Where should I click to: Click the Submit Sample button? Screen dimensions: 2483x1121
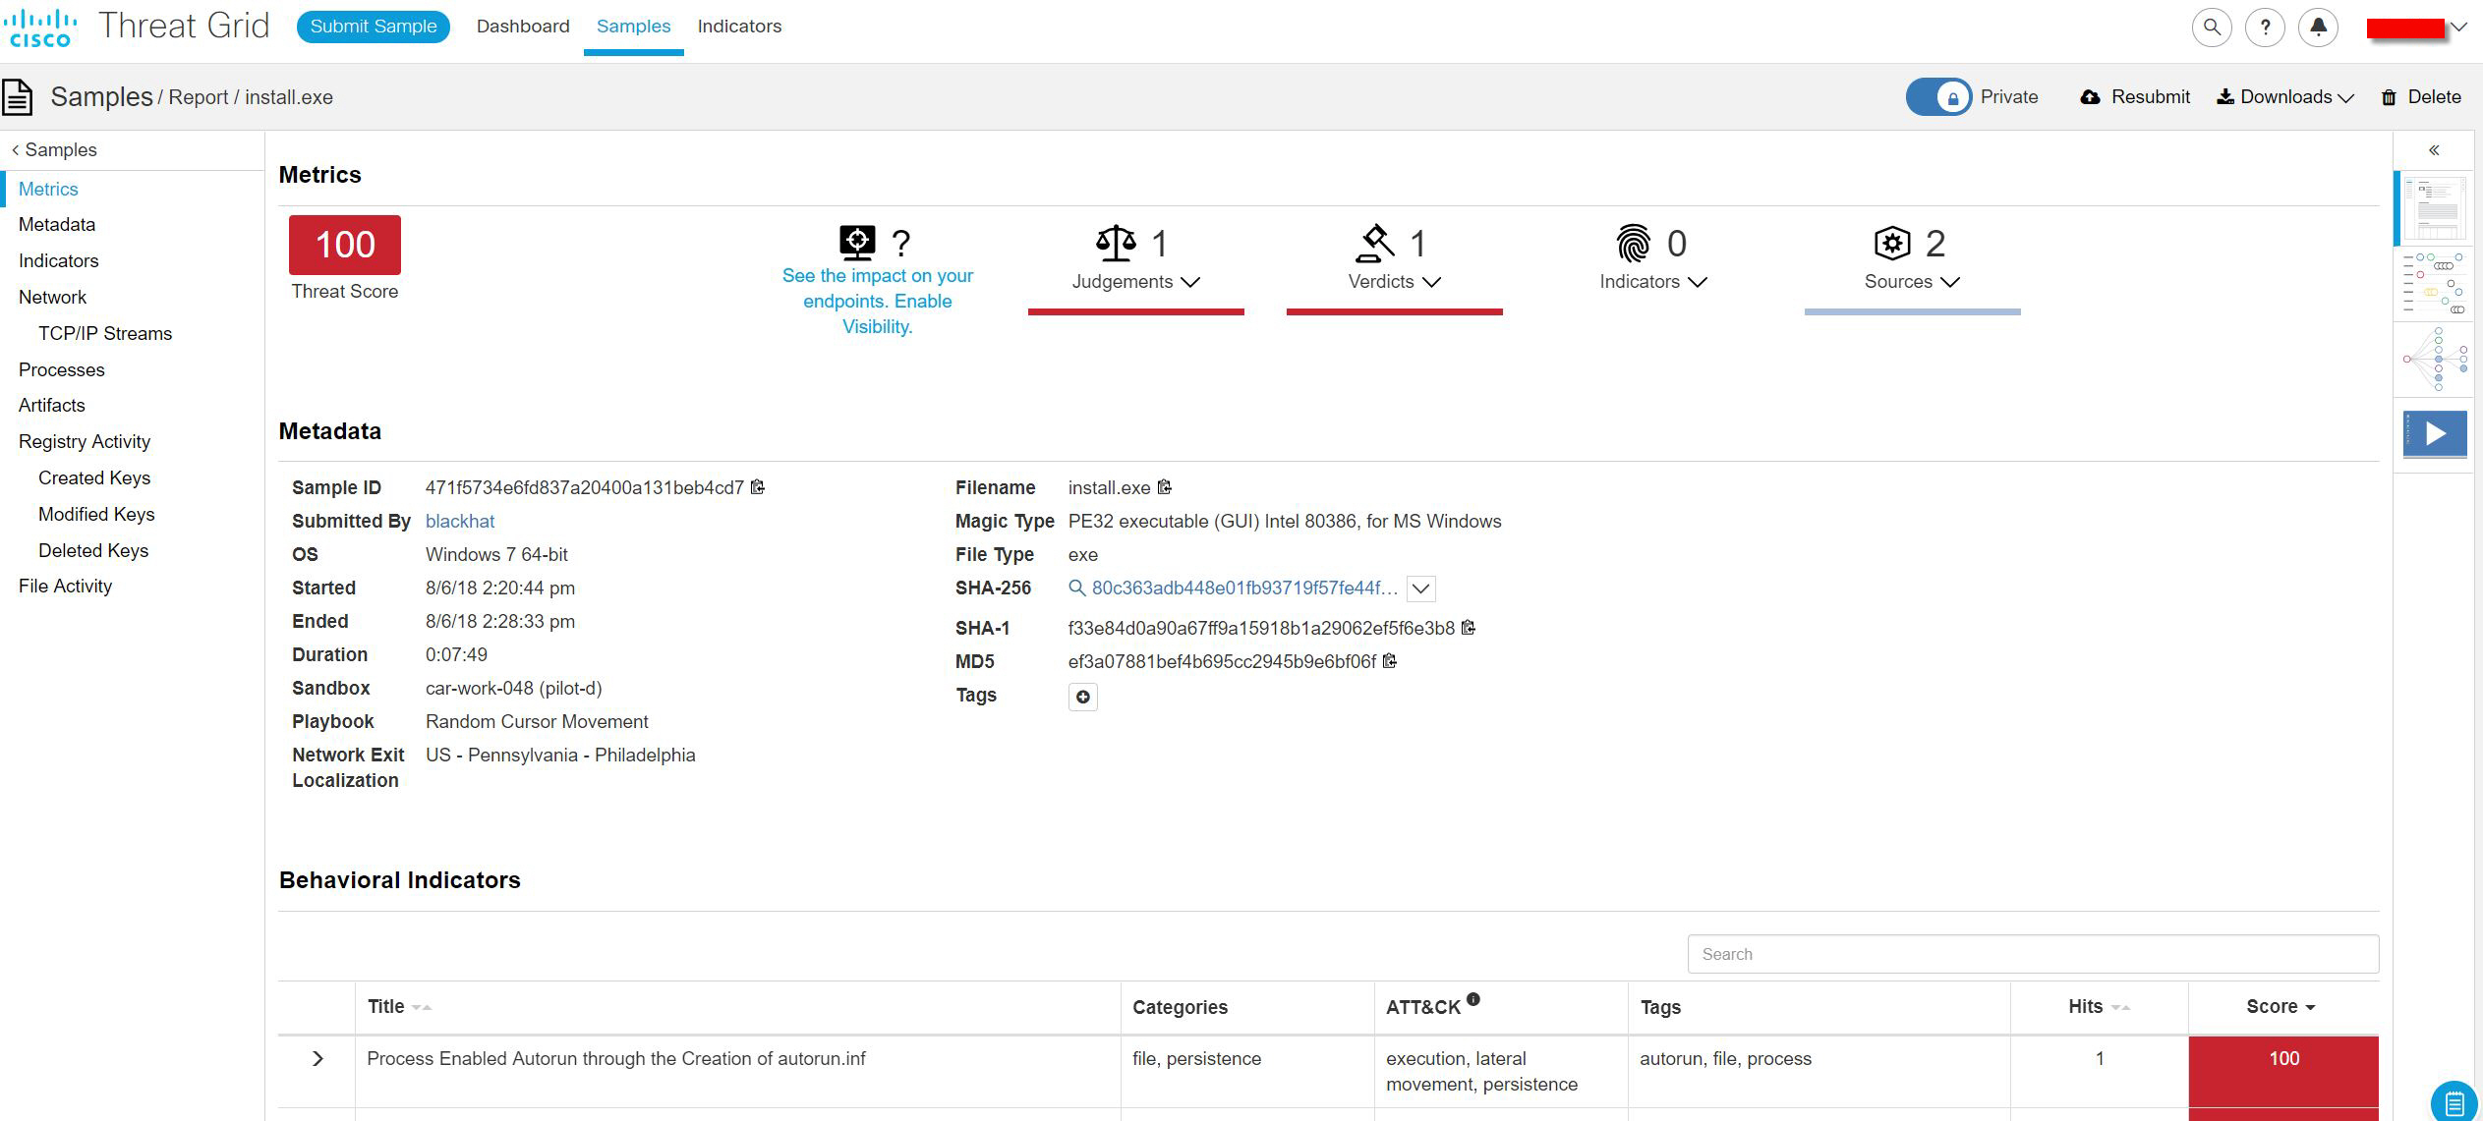coord(374,27)
